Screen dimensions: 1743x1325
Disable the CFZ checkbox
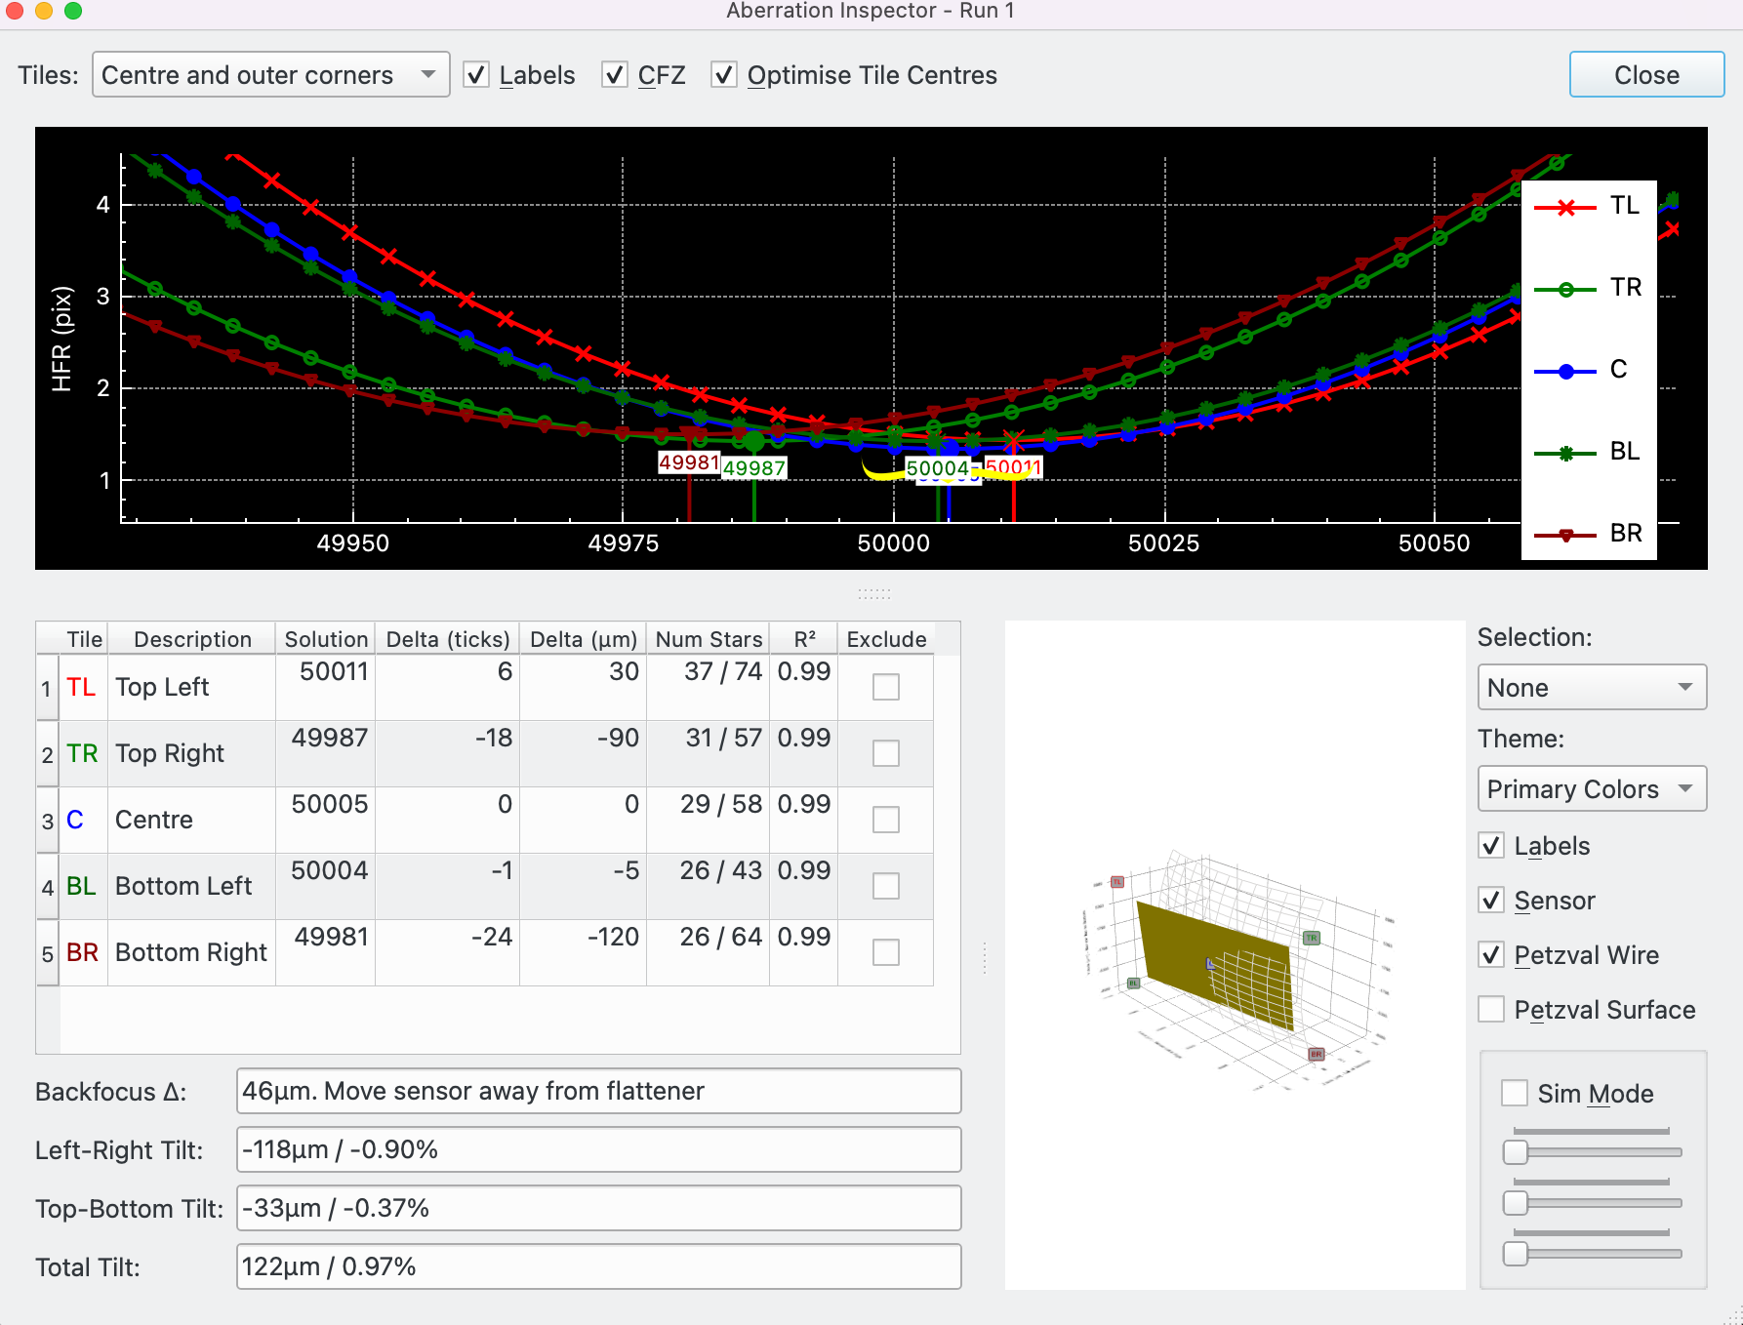click(615, 75)
